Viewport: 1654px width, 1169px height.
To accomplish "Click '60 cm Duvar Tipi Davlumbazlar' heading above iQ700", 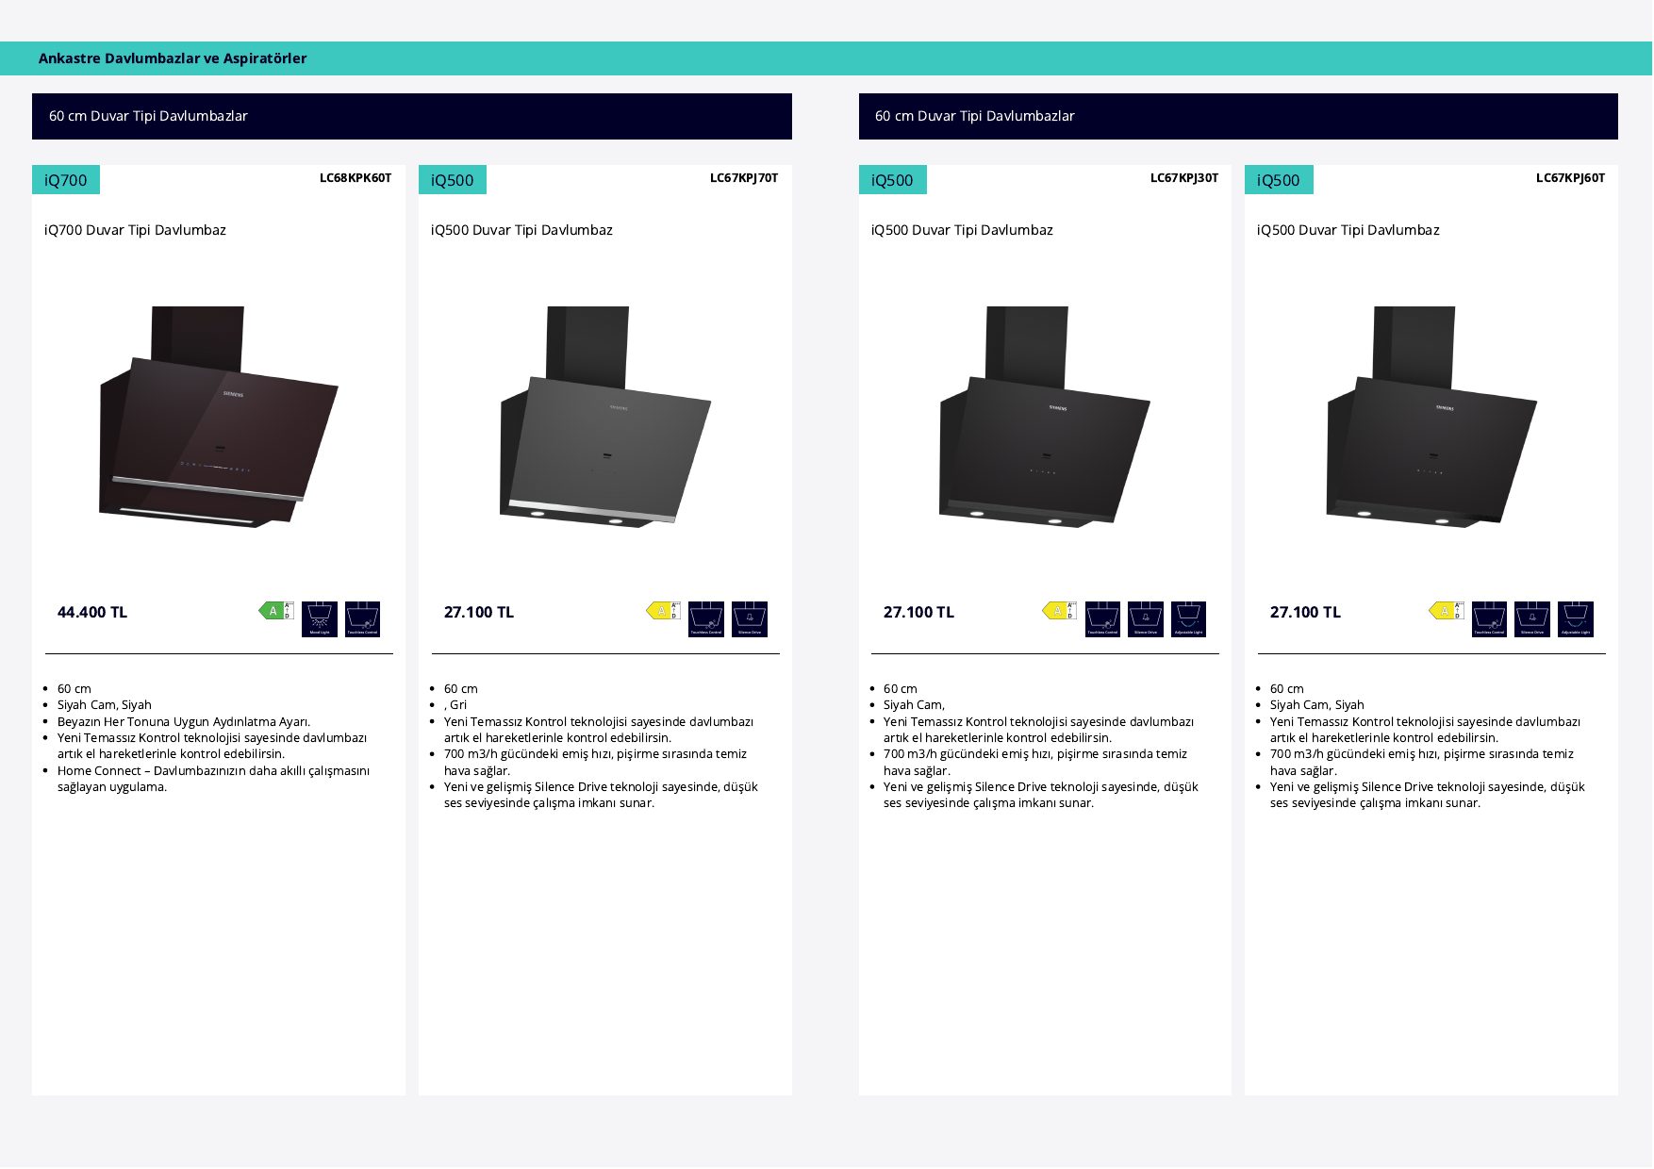I will pos(148,116).
